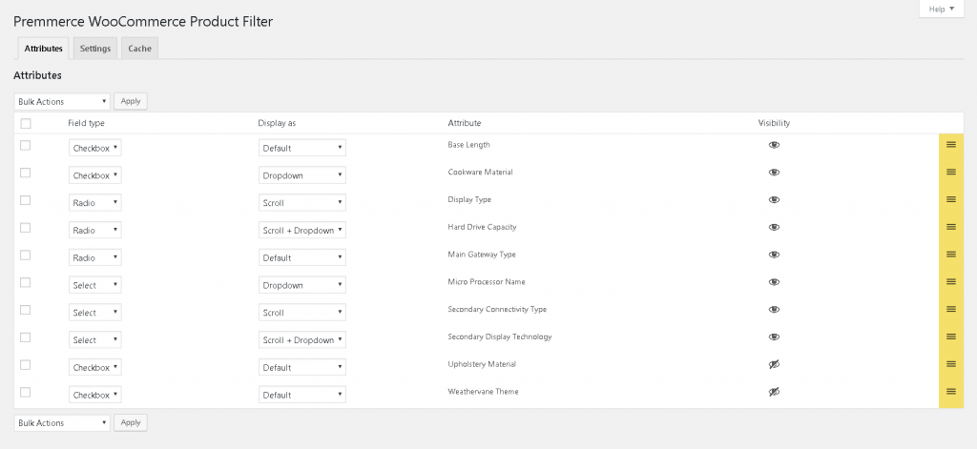The height and width of the screenshot is (449, 977).
Task: Switch to the Settings tab
Action: tap(95, 49)
